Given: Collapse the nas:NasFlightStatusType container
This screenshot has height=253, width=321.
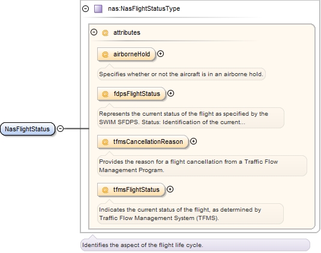Looking at the screenshot, I should 86,8.
